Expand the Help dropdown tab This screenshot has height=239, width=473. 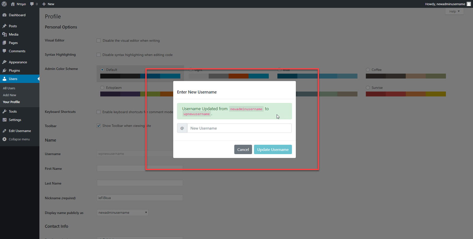coord(454,11)
